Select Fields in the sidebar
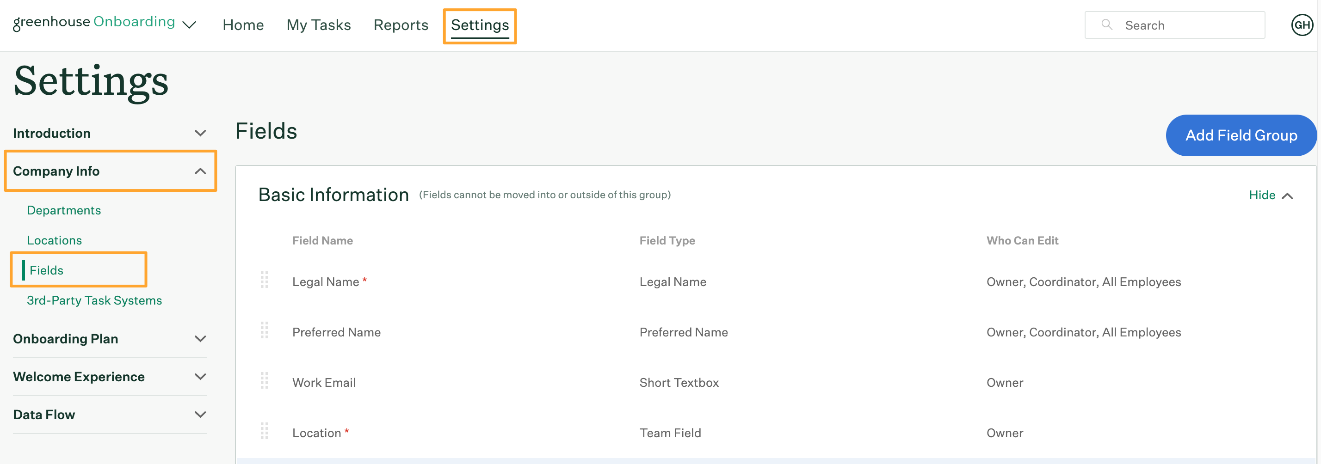The height and width of the screenshot is (464, 1321). [x=46, y=270]
